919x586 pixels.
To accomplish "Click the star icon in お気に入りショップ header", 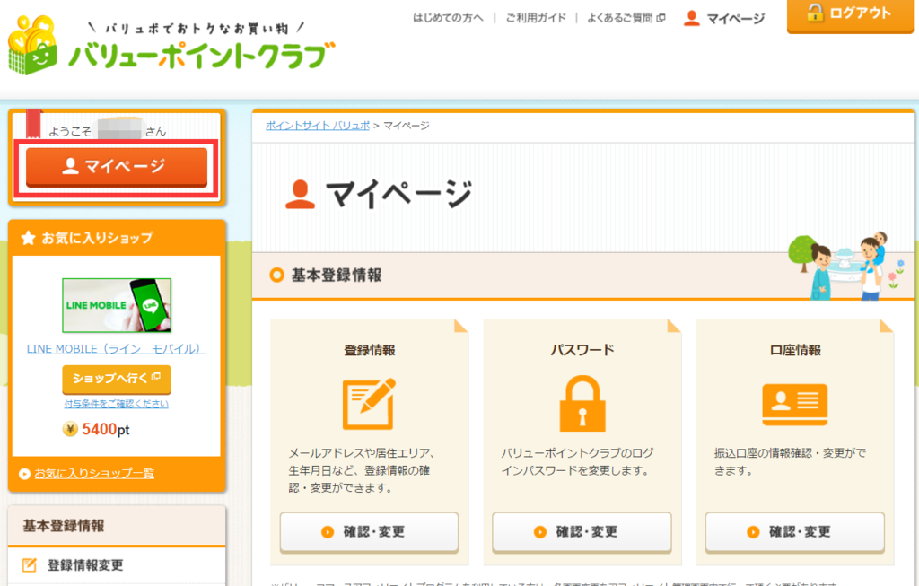I will tap(28, 237).
